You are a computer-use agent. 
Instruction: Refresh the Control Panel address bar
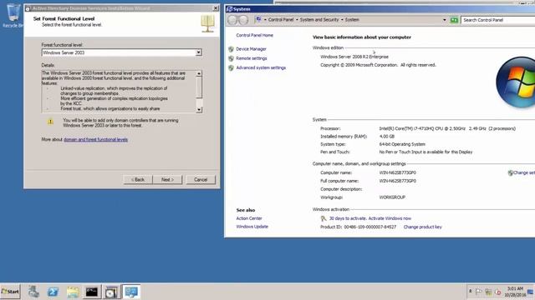click(x=454, y=20)
